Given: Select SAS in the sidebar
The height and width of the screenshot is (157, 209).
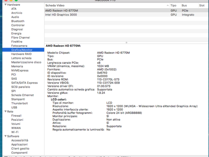Looking at the screenshot, I should click(x=14, y=79).
